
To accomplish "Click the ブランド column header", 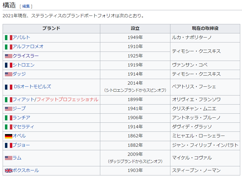I will (x=51, y=28).
